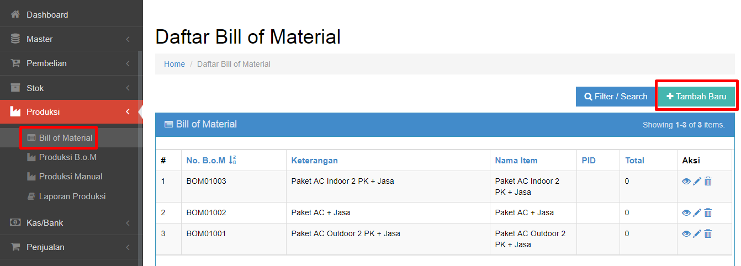Delete BOM01002 with the trash icon
The width and height of the screenshot is (741, 266).
click(708, 212)
